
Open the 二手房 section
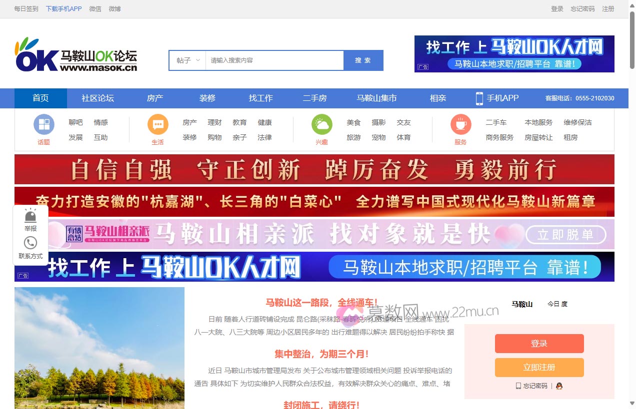[315, 98]
